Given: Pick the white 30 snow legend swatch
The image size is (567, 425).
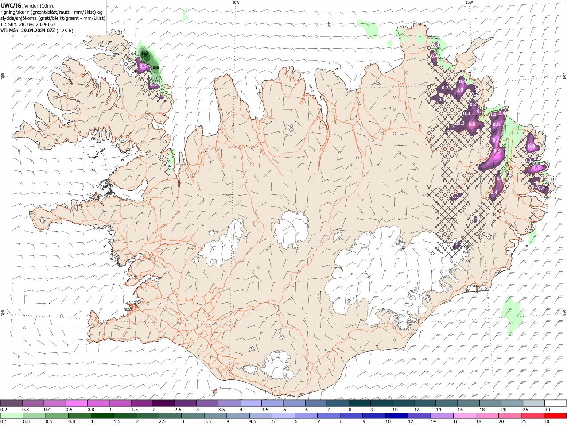Looking at the screenshot, I should point(555,403).
